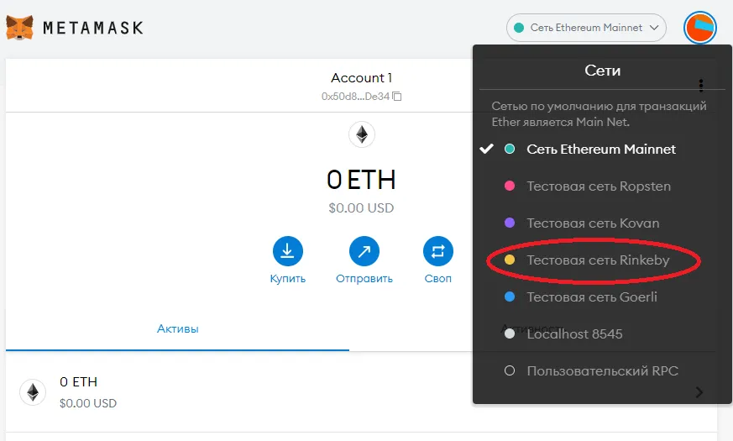Click the METAMASK wordmark
Image resolution: width=733 pixels, height=441 pixels.
coord(93,28)
